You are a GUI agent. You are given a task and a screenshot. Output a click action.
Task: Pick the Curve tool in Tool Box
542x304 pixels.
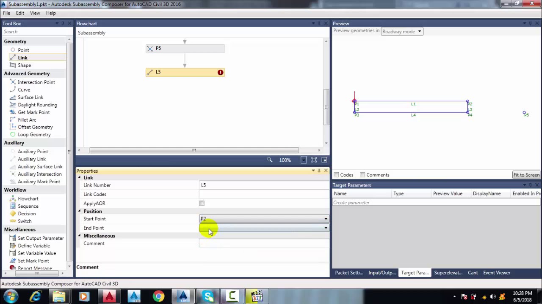(24, 90)
